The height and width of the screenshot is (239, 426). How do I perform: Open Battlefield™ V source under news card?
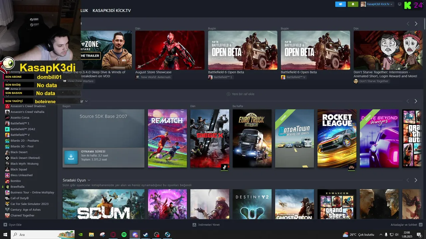(293, 77)
